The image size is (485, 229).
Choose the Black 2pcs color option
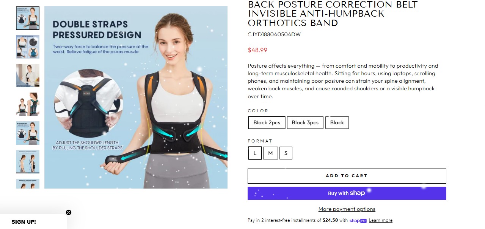(267, 122)
